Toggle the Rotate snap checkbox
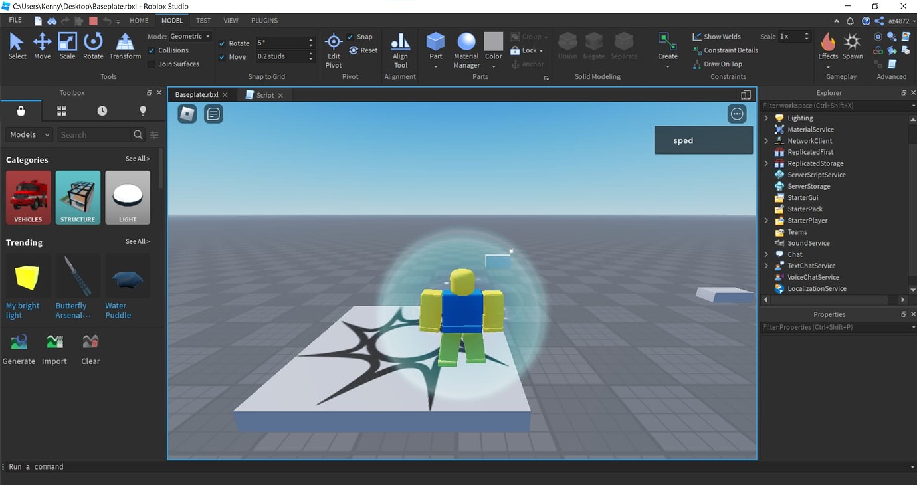Image resolution: width=917 pixels, height=485 pixels. click(x=222, y=43)
